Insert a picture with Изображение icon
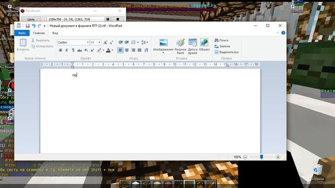335x188 pixels. coord(163,43)
